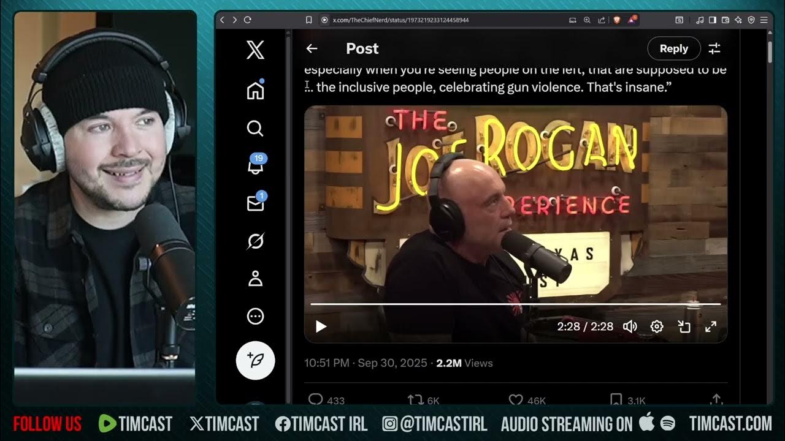785x441 pixels.
Task: Click the compose post feather button
Action: (x=255, y=360)
